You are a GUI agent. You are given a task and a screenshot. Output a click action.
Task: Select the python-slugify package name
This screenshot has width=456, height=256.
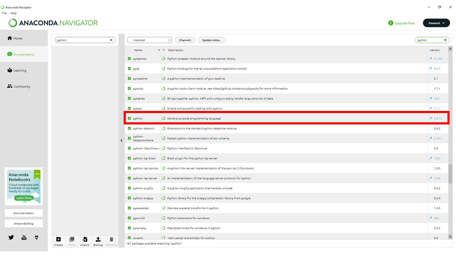point(143,188)
